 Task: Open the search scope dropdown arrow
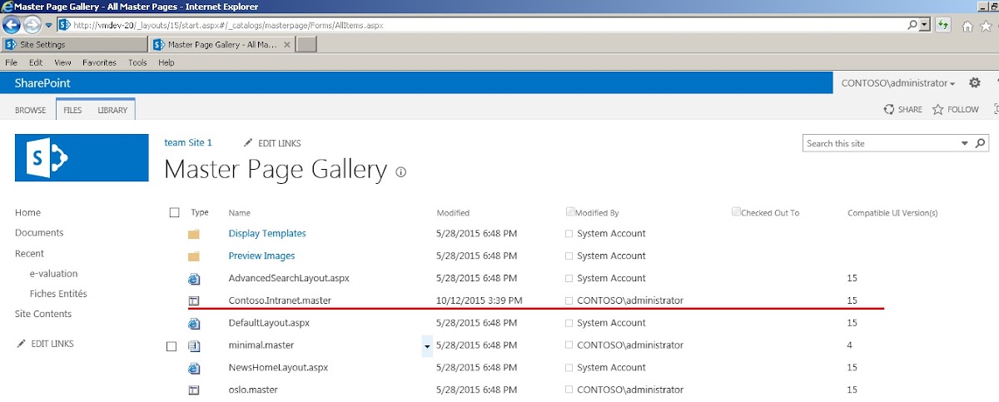[965, 143]
